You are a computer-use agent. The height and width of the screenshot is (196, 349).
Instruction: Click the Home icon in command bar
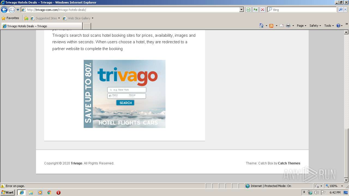point(261,26)
